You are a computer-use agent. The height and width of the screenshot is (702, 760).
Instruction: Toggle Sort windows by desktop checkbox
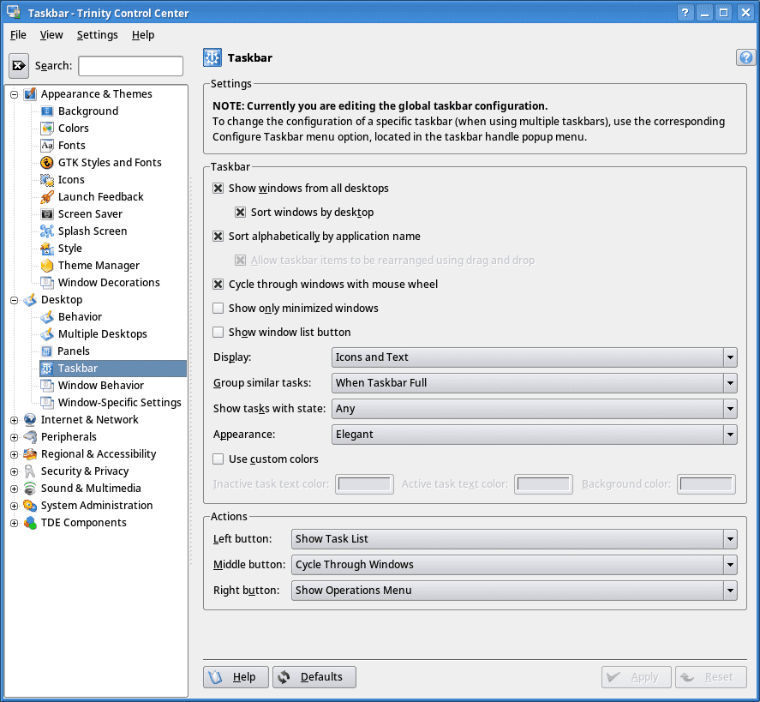pyautogui.click(x=241, y=213)
